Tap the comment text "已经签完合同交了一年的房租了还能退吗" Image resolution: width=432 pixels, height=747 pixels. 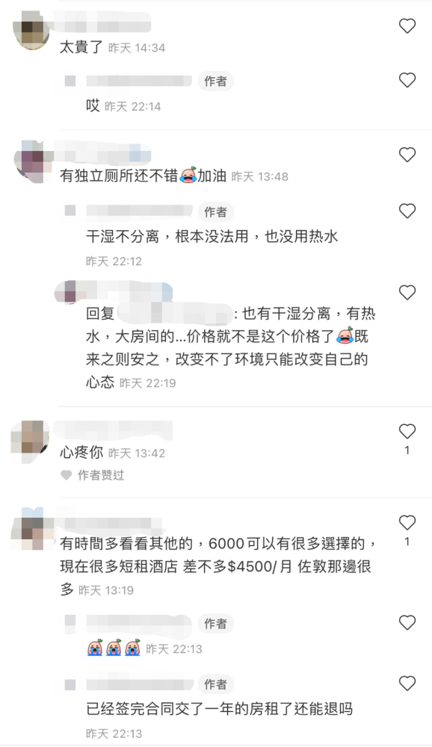click(219, 708)
